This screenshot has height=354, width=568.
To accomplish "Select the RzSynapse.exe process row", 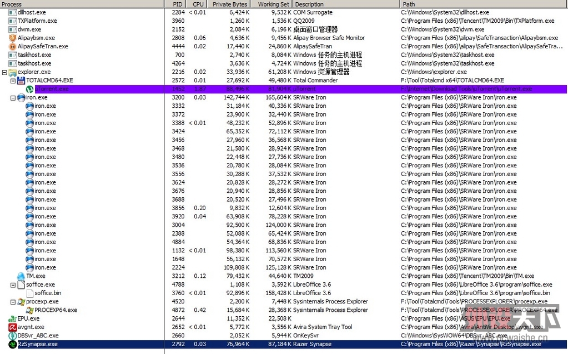I will [284, 344].
